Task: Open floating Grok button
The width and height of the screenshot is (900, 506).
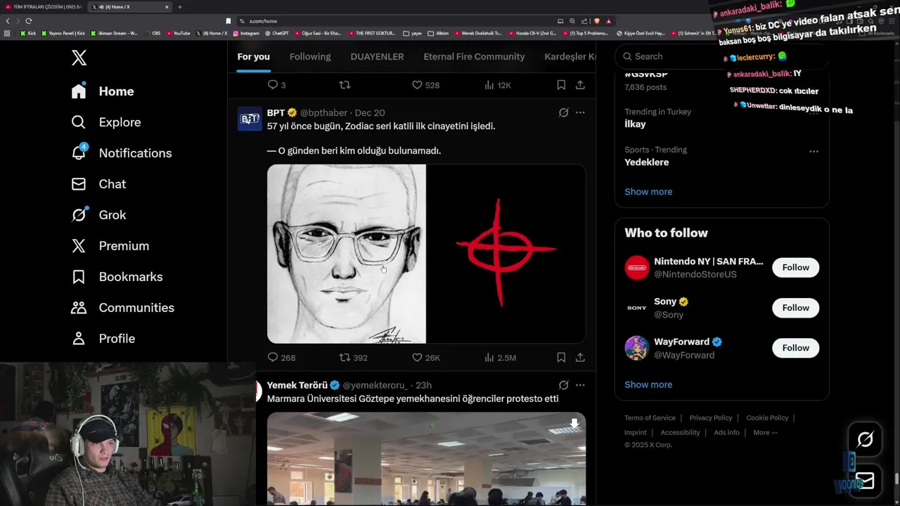Action: coord(865,439)
